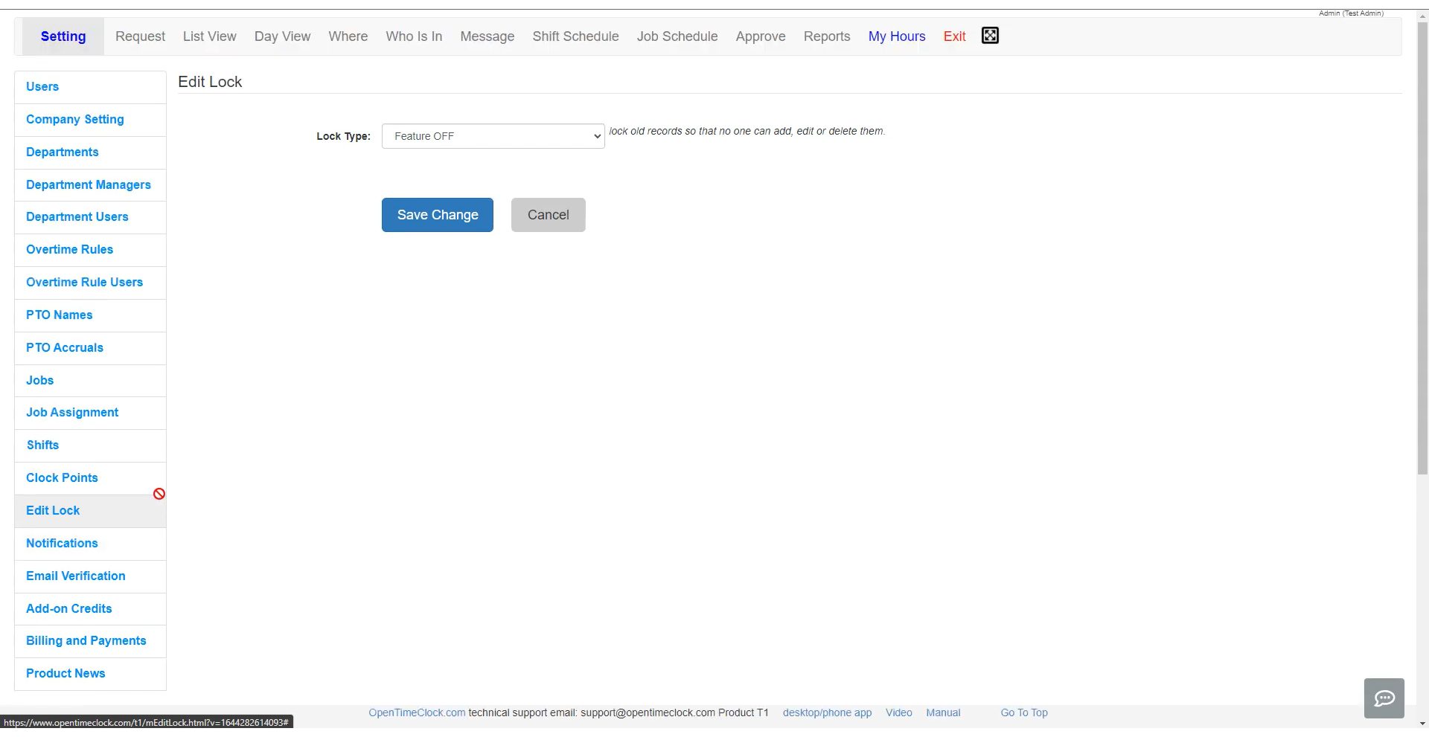
Task: Select Clock Points in the sidebar
Action: coord(62,477)
